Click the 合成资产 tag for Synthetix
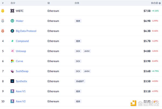This screenshot has width=162, height=109. pos(80,81)
